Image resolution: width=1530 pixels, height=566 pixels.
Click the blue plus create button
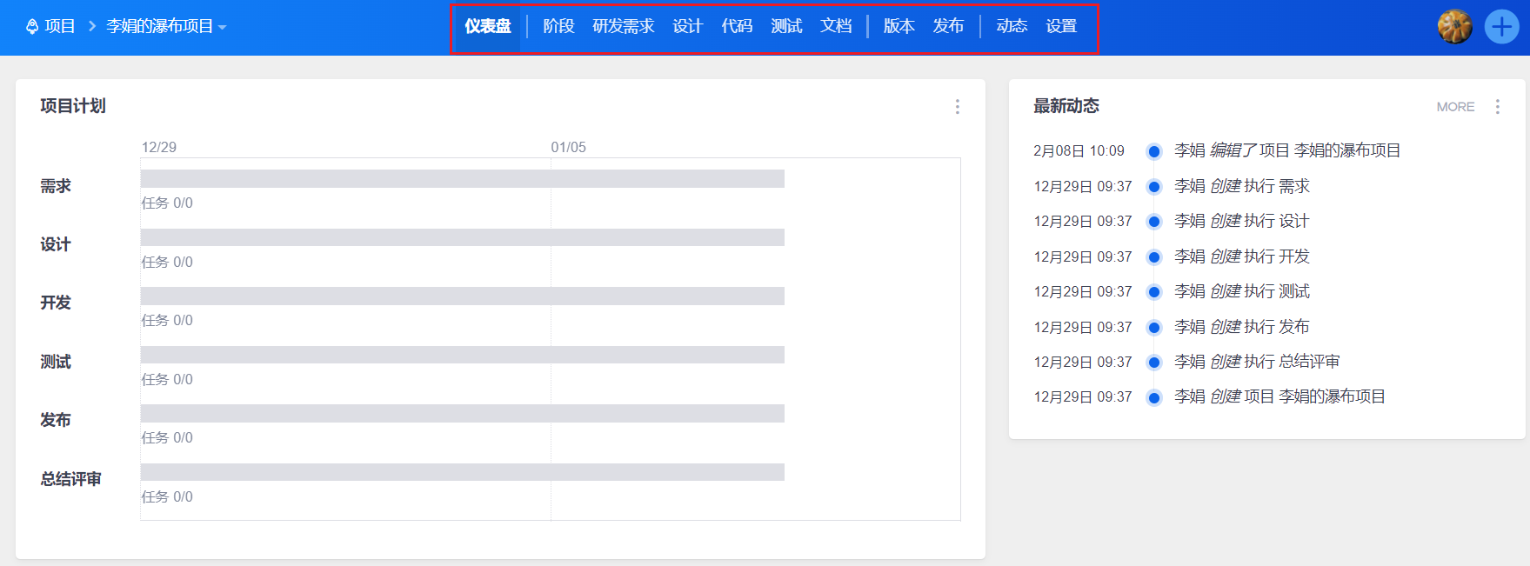(x=1501, y=27)
